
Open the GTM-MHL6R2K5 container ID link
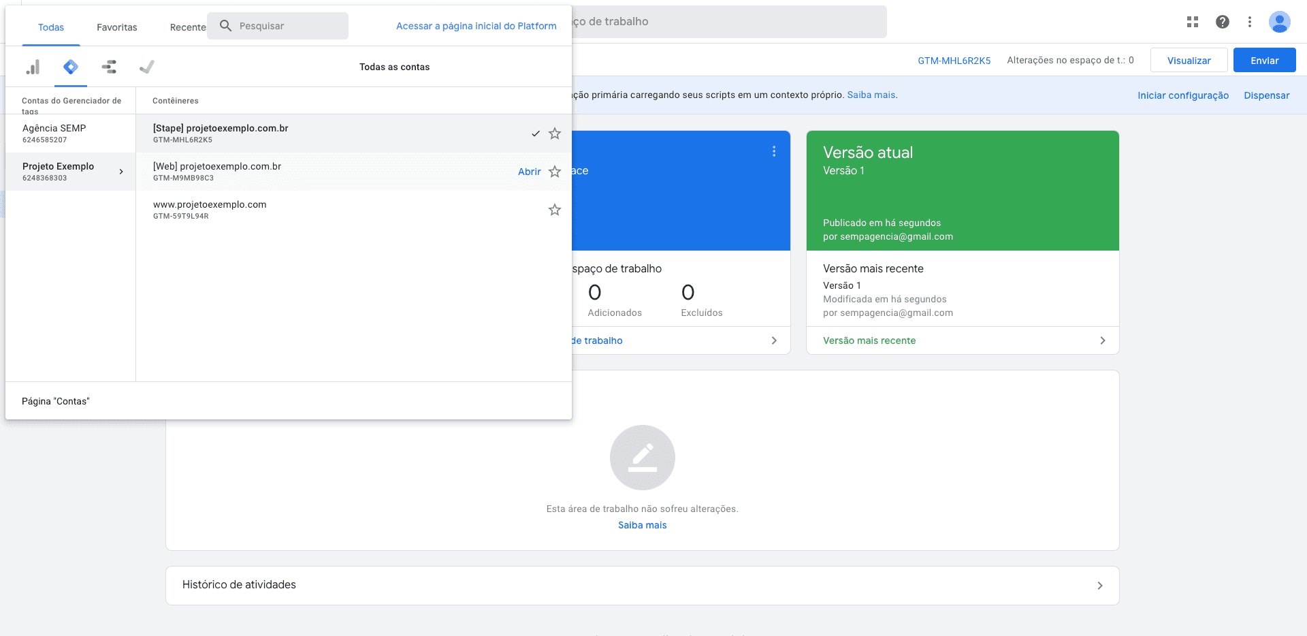[954, 61]
